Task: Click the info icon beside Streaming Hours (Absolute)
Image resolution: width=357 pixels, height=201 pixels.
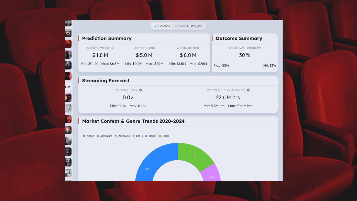Action: [248, 90]
